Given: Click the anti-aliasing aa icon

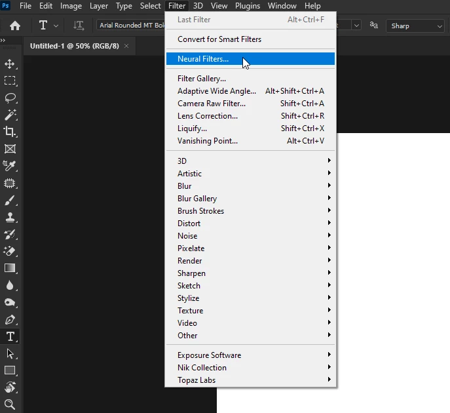Looking at the screenshot, I should tap(373, 26).
